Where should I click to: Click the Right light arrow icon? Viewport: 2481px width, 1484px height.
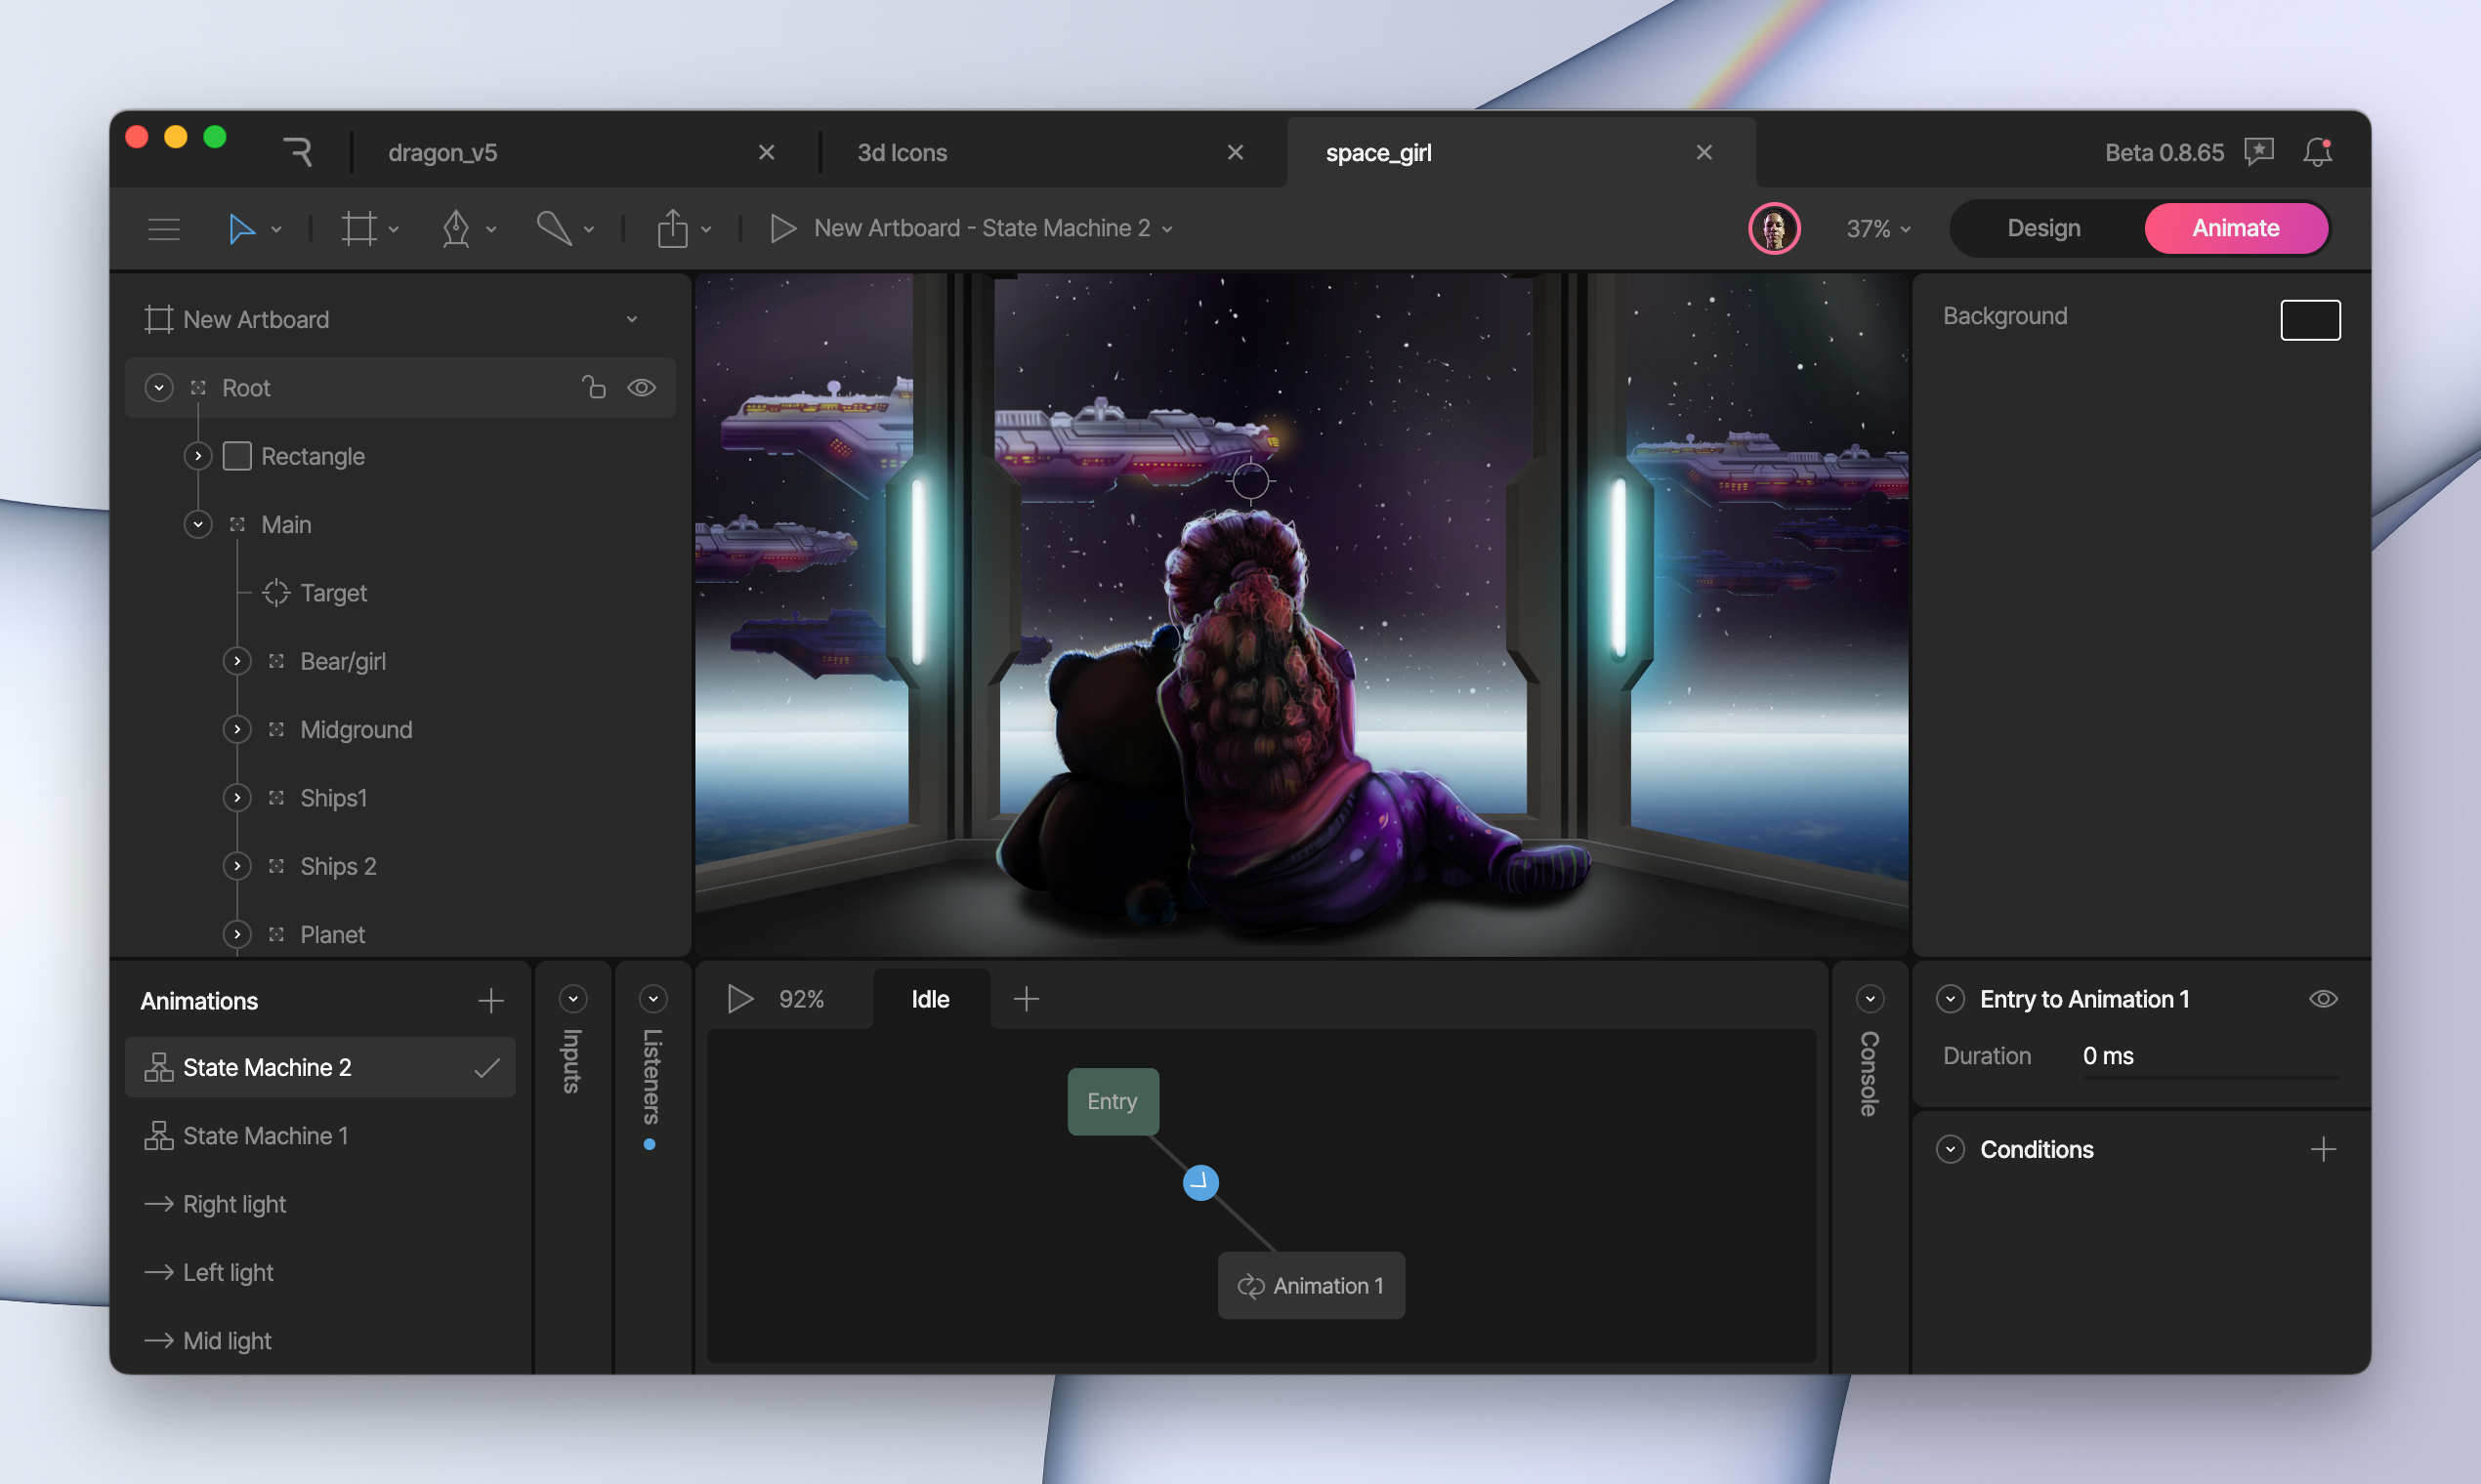(x=159, y=1204)
